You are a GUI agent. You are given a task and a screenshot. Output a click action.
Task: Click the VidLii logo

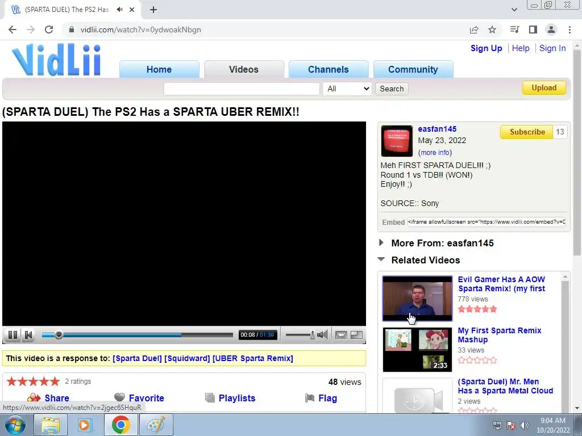coord(56,60)
